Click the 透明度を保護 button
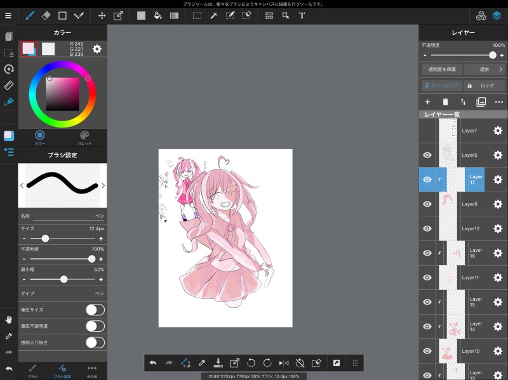 [441, 69]
